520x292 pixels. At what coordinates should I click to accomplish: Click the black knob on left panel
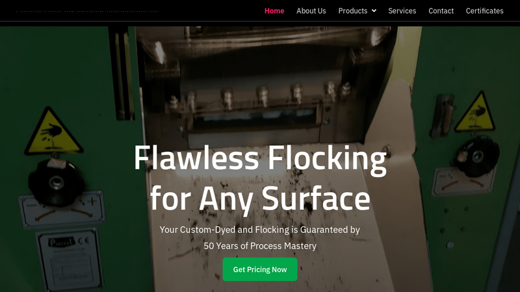click(56, 182)
